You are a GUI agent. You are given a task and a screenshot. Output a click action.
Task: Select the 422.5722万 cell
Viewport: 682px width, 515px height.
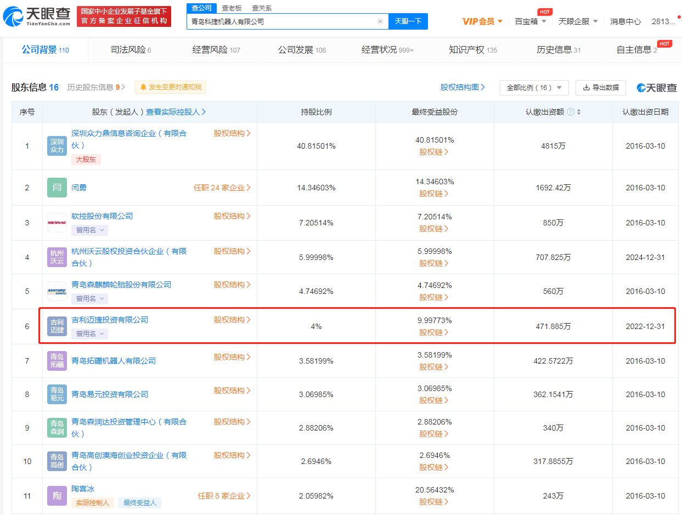[x=553, y=361]
